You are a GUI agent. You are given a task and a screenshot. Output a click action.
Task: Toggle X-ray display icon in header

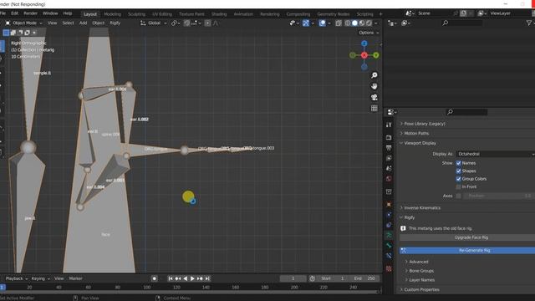pos(339,23)
